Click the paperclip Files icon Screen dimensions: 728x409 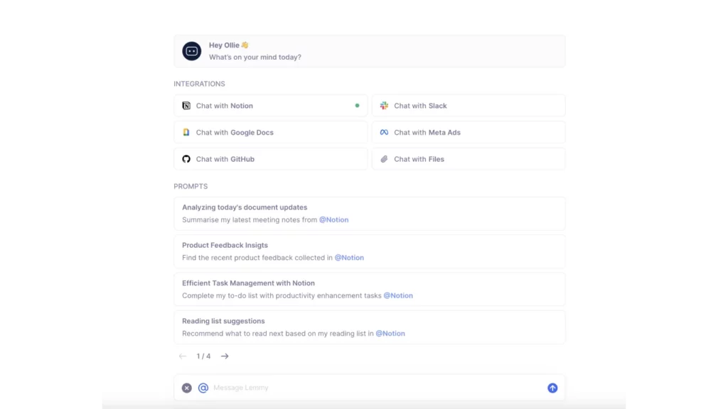click(384, 159)
